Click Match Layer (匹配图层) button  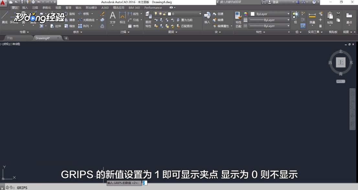pyautogui.click(x=185, y=26)
